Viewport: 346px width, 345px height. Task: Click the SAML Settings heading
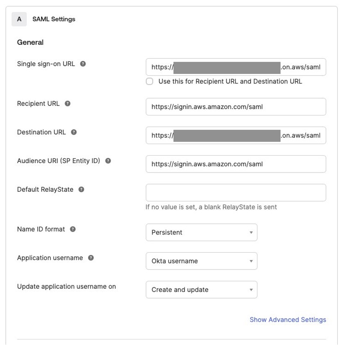pos(54,19)
